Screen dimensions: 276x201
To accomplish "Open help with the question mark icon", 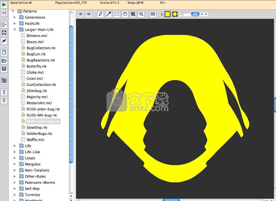I will click(4, 100).
